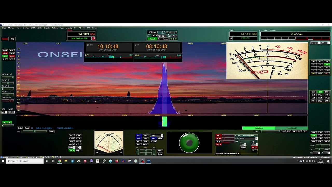Screen dimensions: 332x187
Task: Toggle NR2 noise reduction
Action: [x=139, y=135]
